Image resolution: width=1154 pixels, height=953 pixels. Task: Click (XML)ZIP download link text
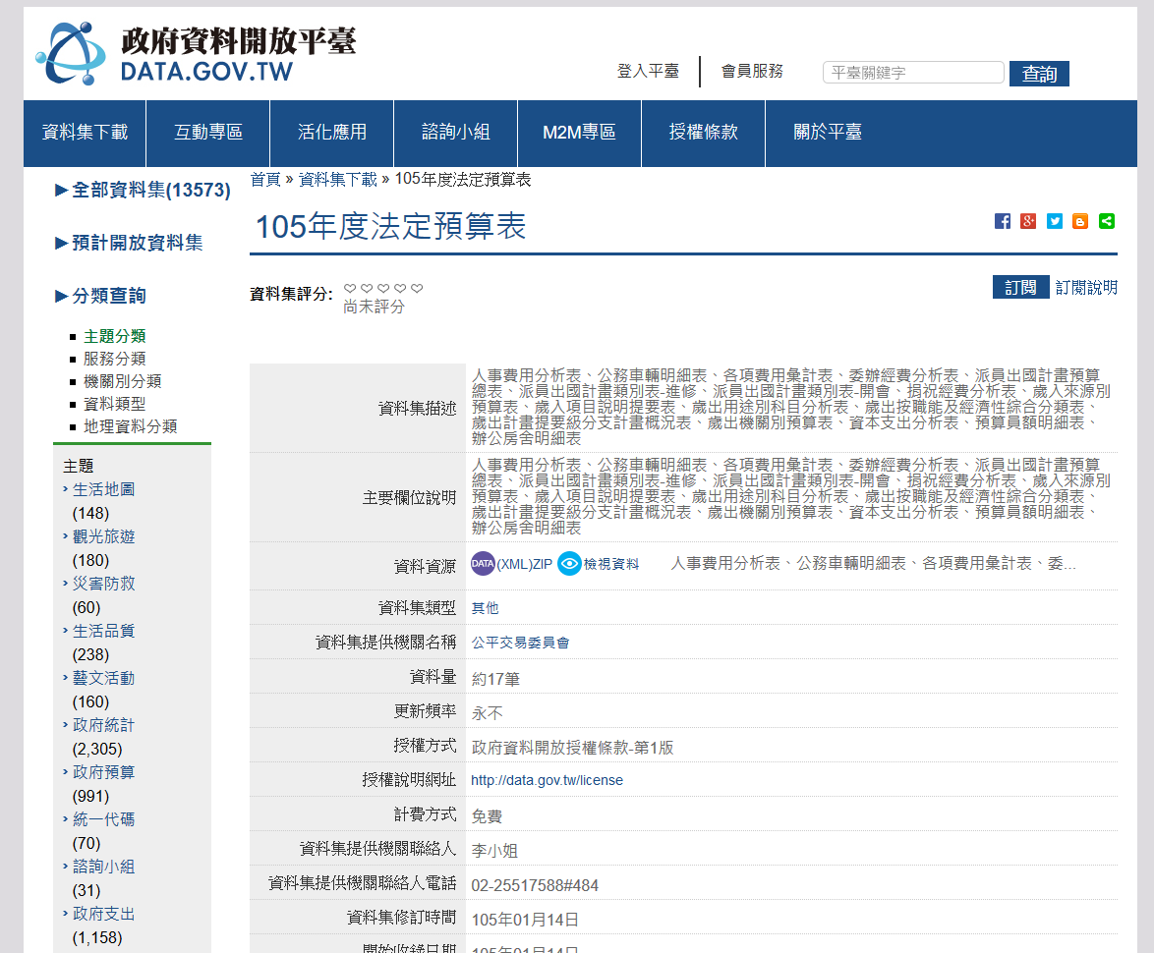(524, 564)
